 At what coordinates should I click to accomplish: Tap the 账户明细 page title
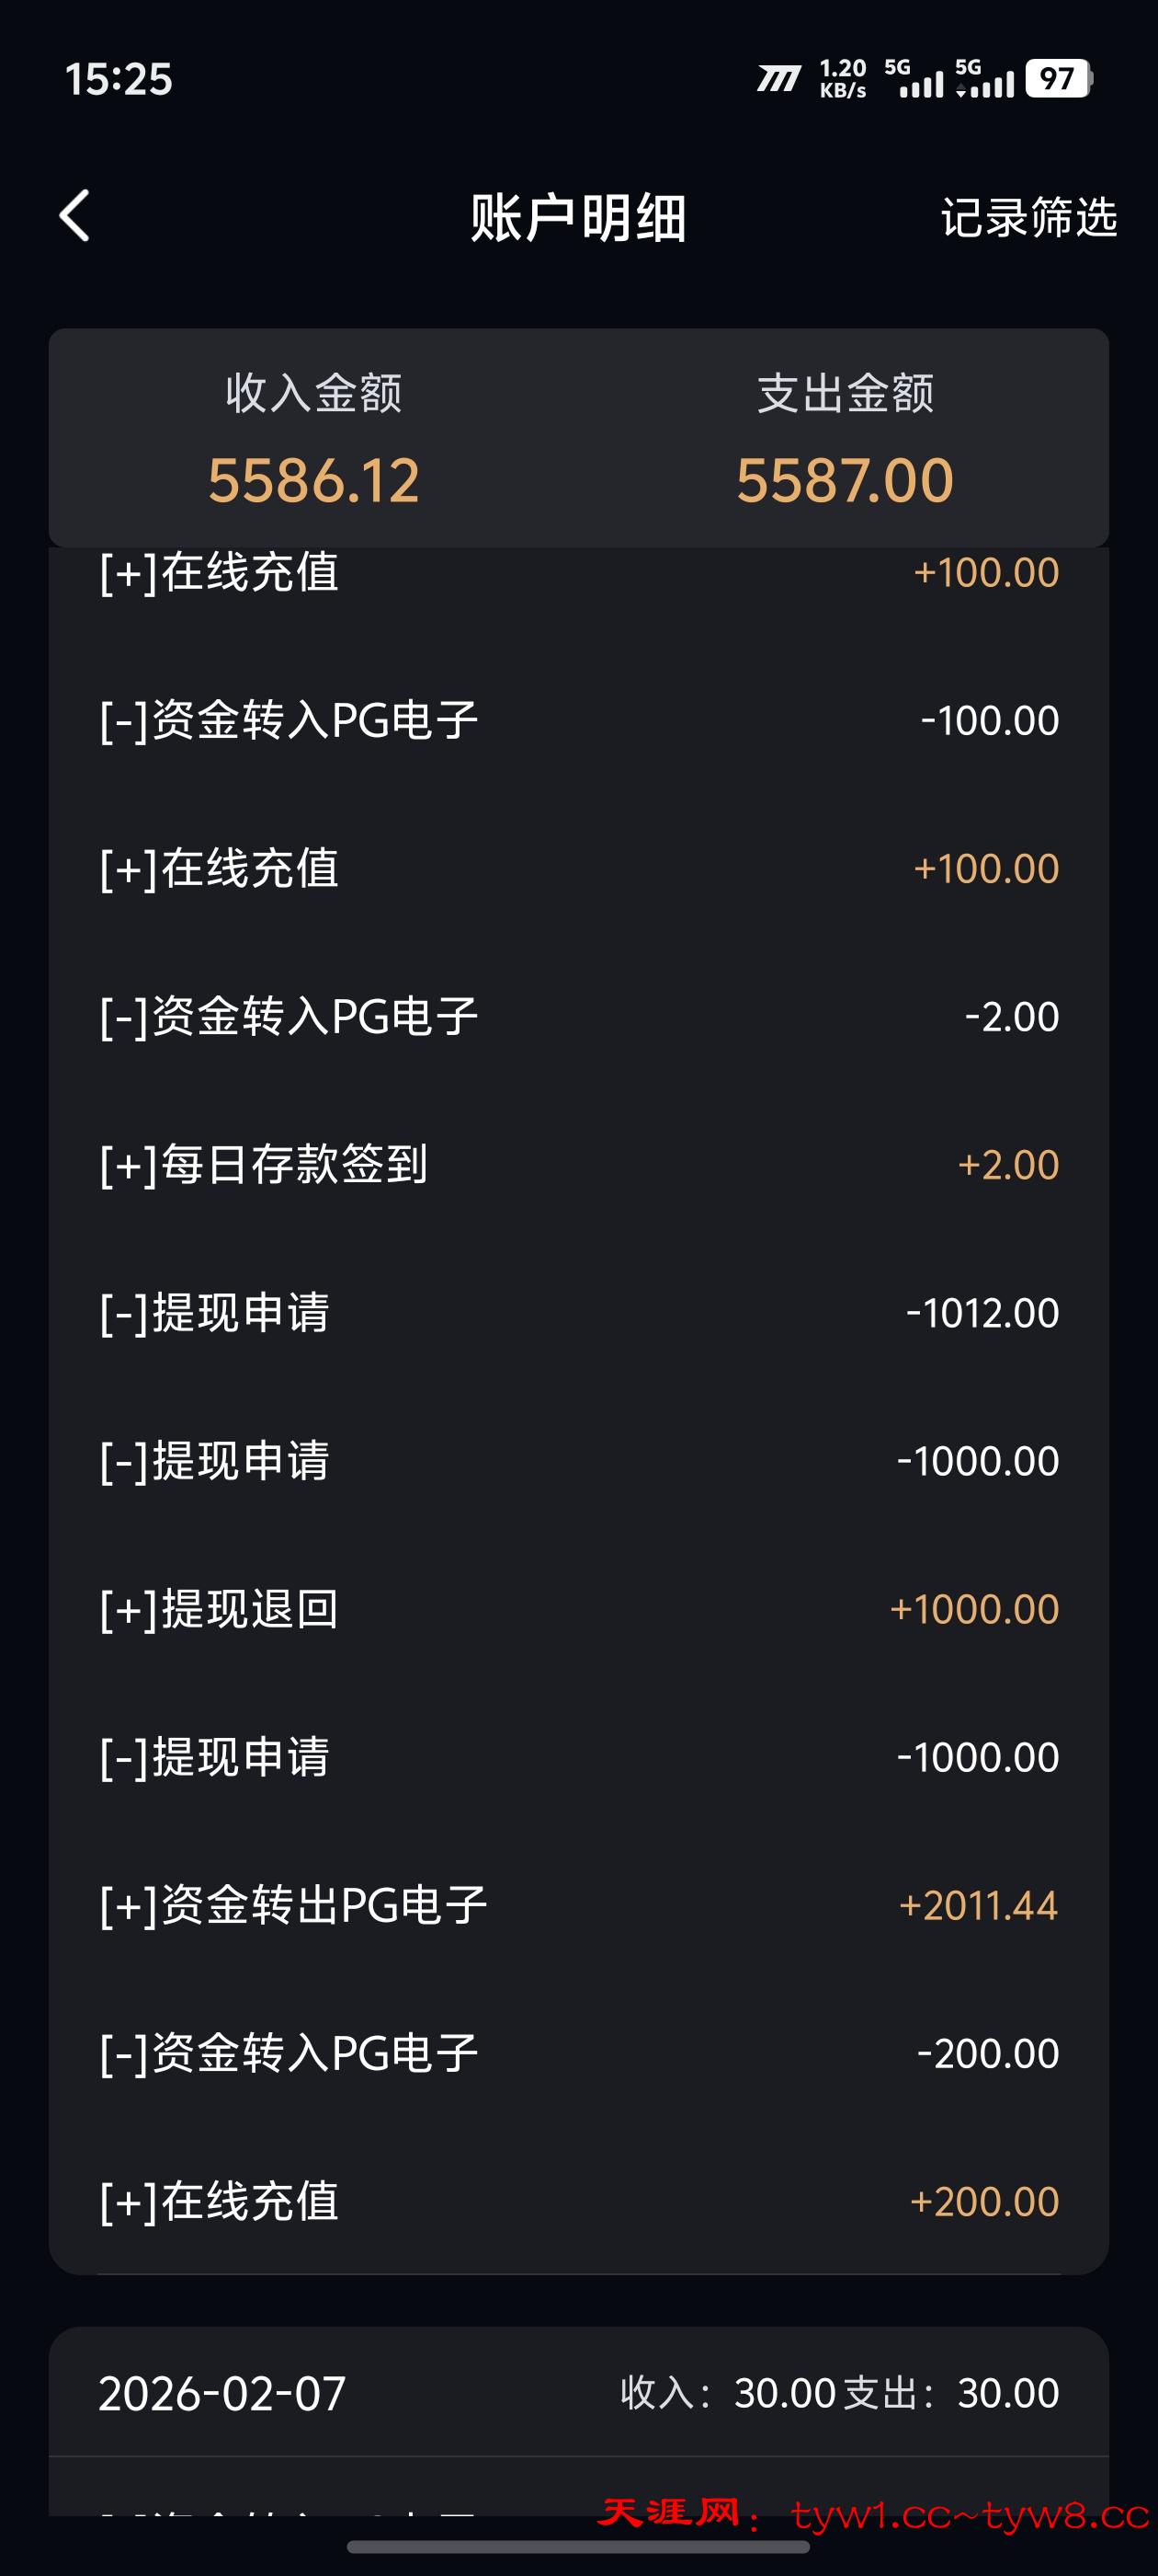[x=578, y=217]
